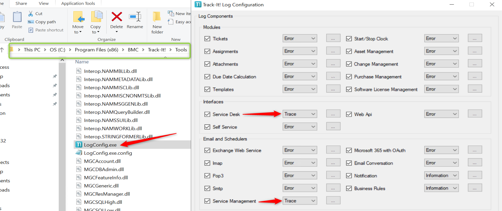Image resolution: width=502 pixels, height=211 pixels.
Task: Click the New folder icon
Action: [157, 17]
